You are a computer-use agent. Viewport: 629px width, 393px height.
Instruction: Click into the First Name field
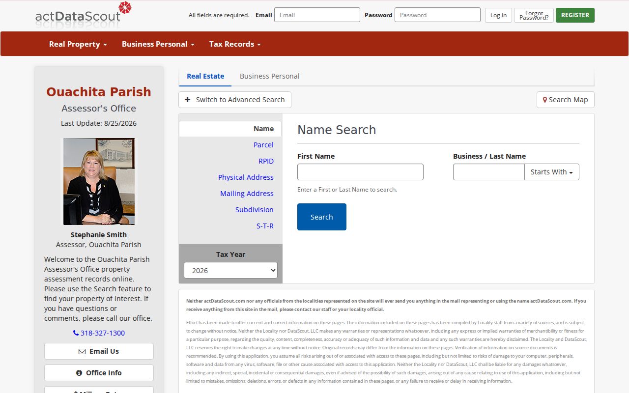pyautogui.click(x=360, y=172)
